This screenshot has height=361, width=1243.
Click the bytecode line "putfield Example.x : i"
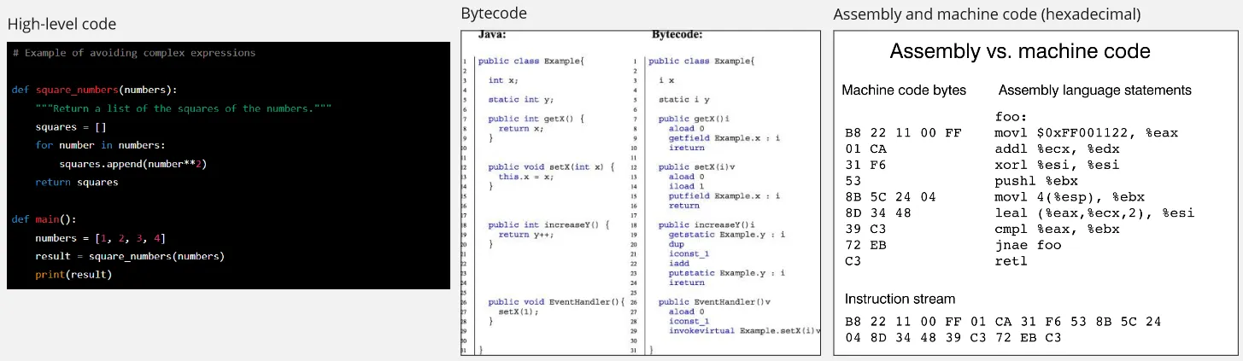coord(724,195)
